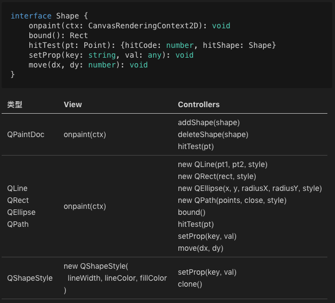Click the 'interface' keyword in the code block
335x303 pixels.
tap(31, 16)
